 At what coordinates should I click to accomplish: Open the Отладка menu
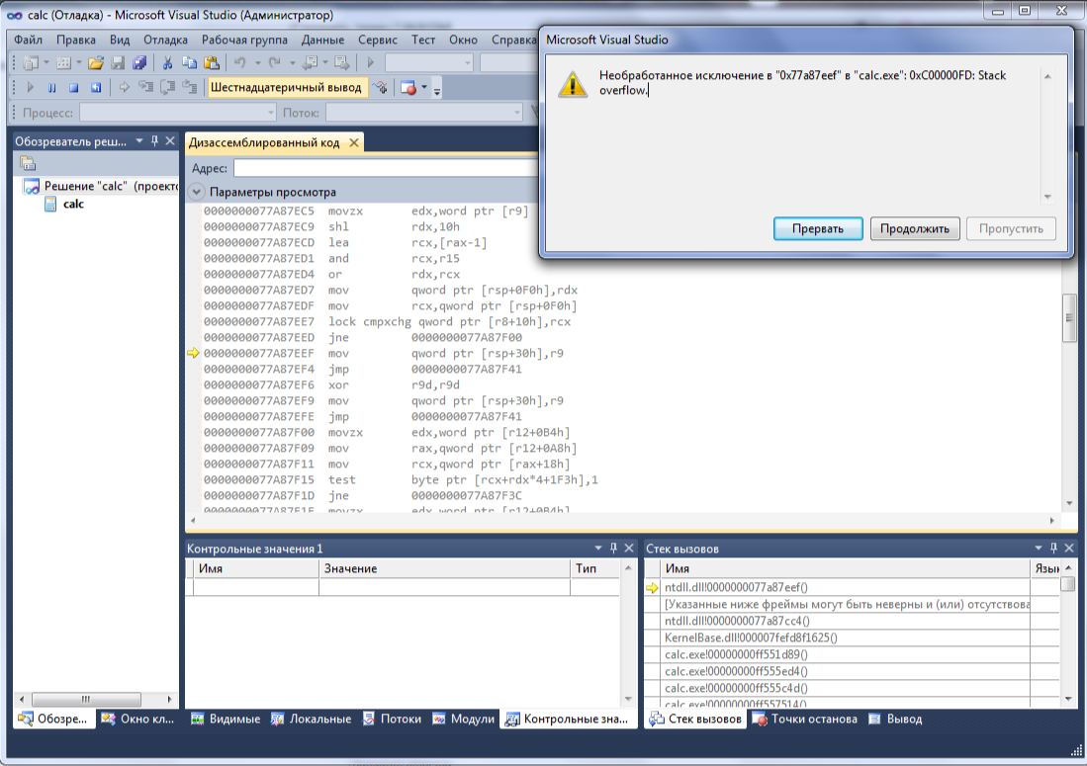coord(165,40)
